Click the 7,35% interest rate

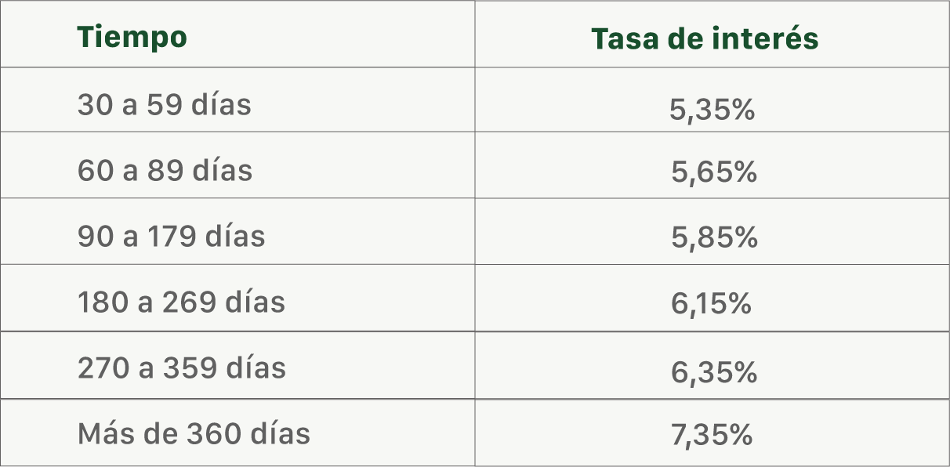coord(712,434)
